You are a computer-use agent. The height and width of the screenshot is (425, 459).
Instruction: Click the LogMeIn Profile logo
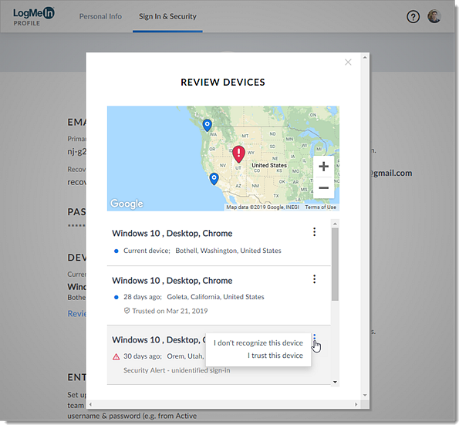click(x=33, y=16)
